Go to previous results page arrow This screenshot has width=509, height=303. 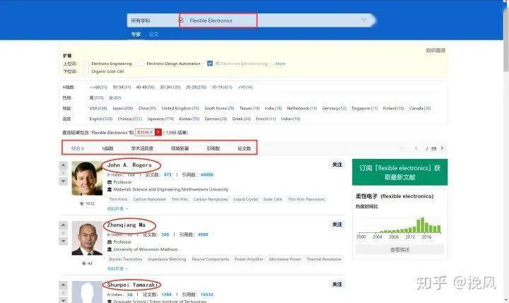point(402,148)
